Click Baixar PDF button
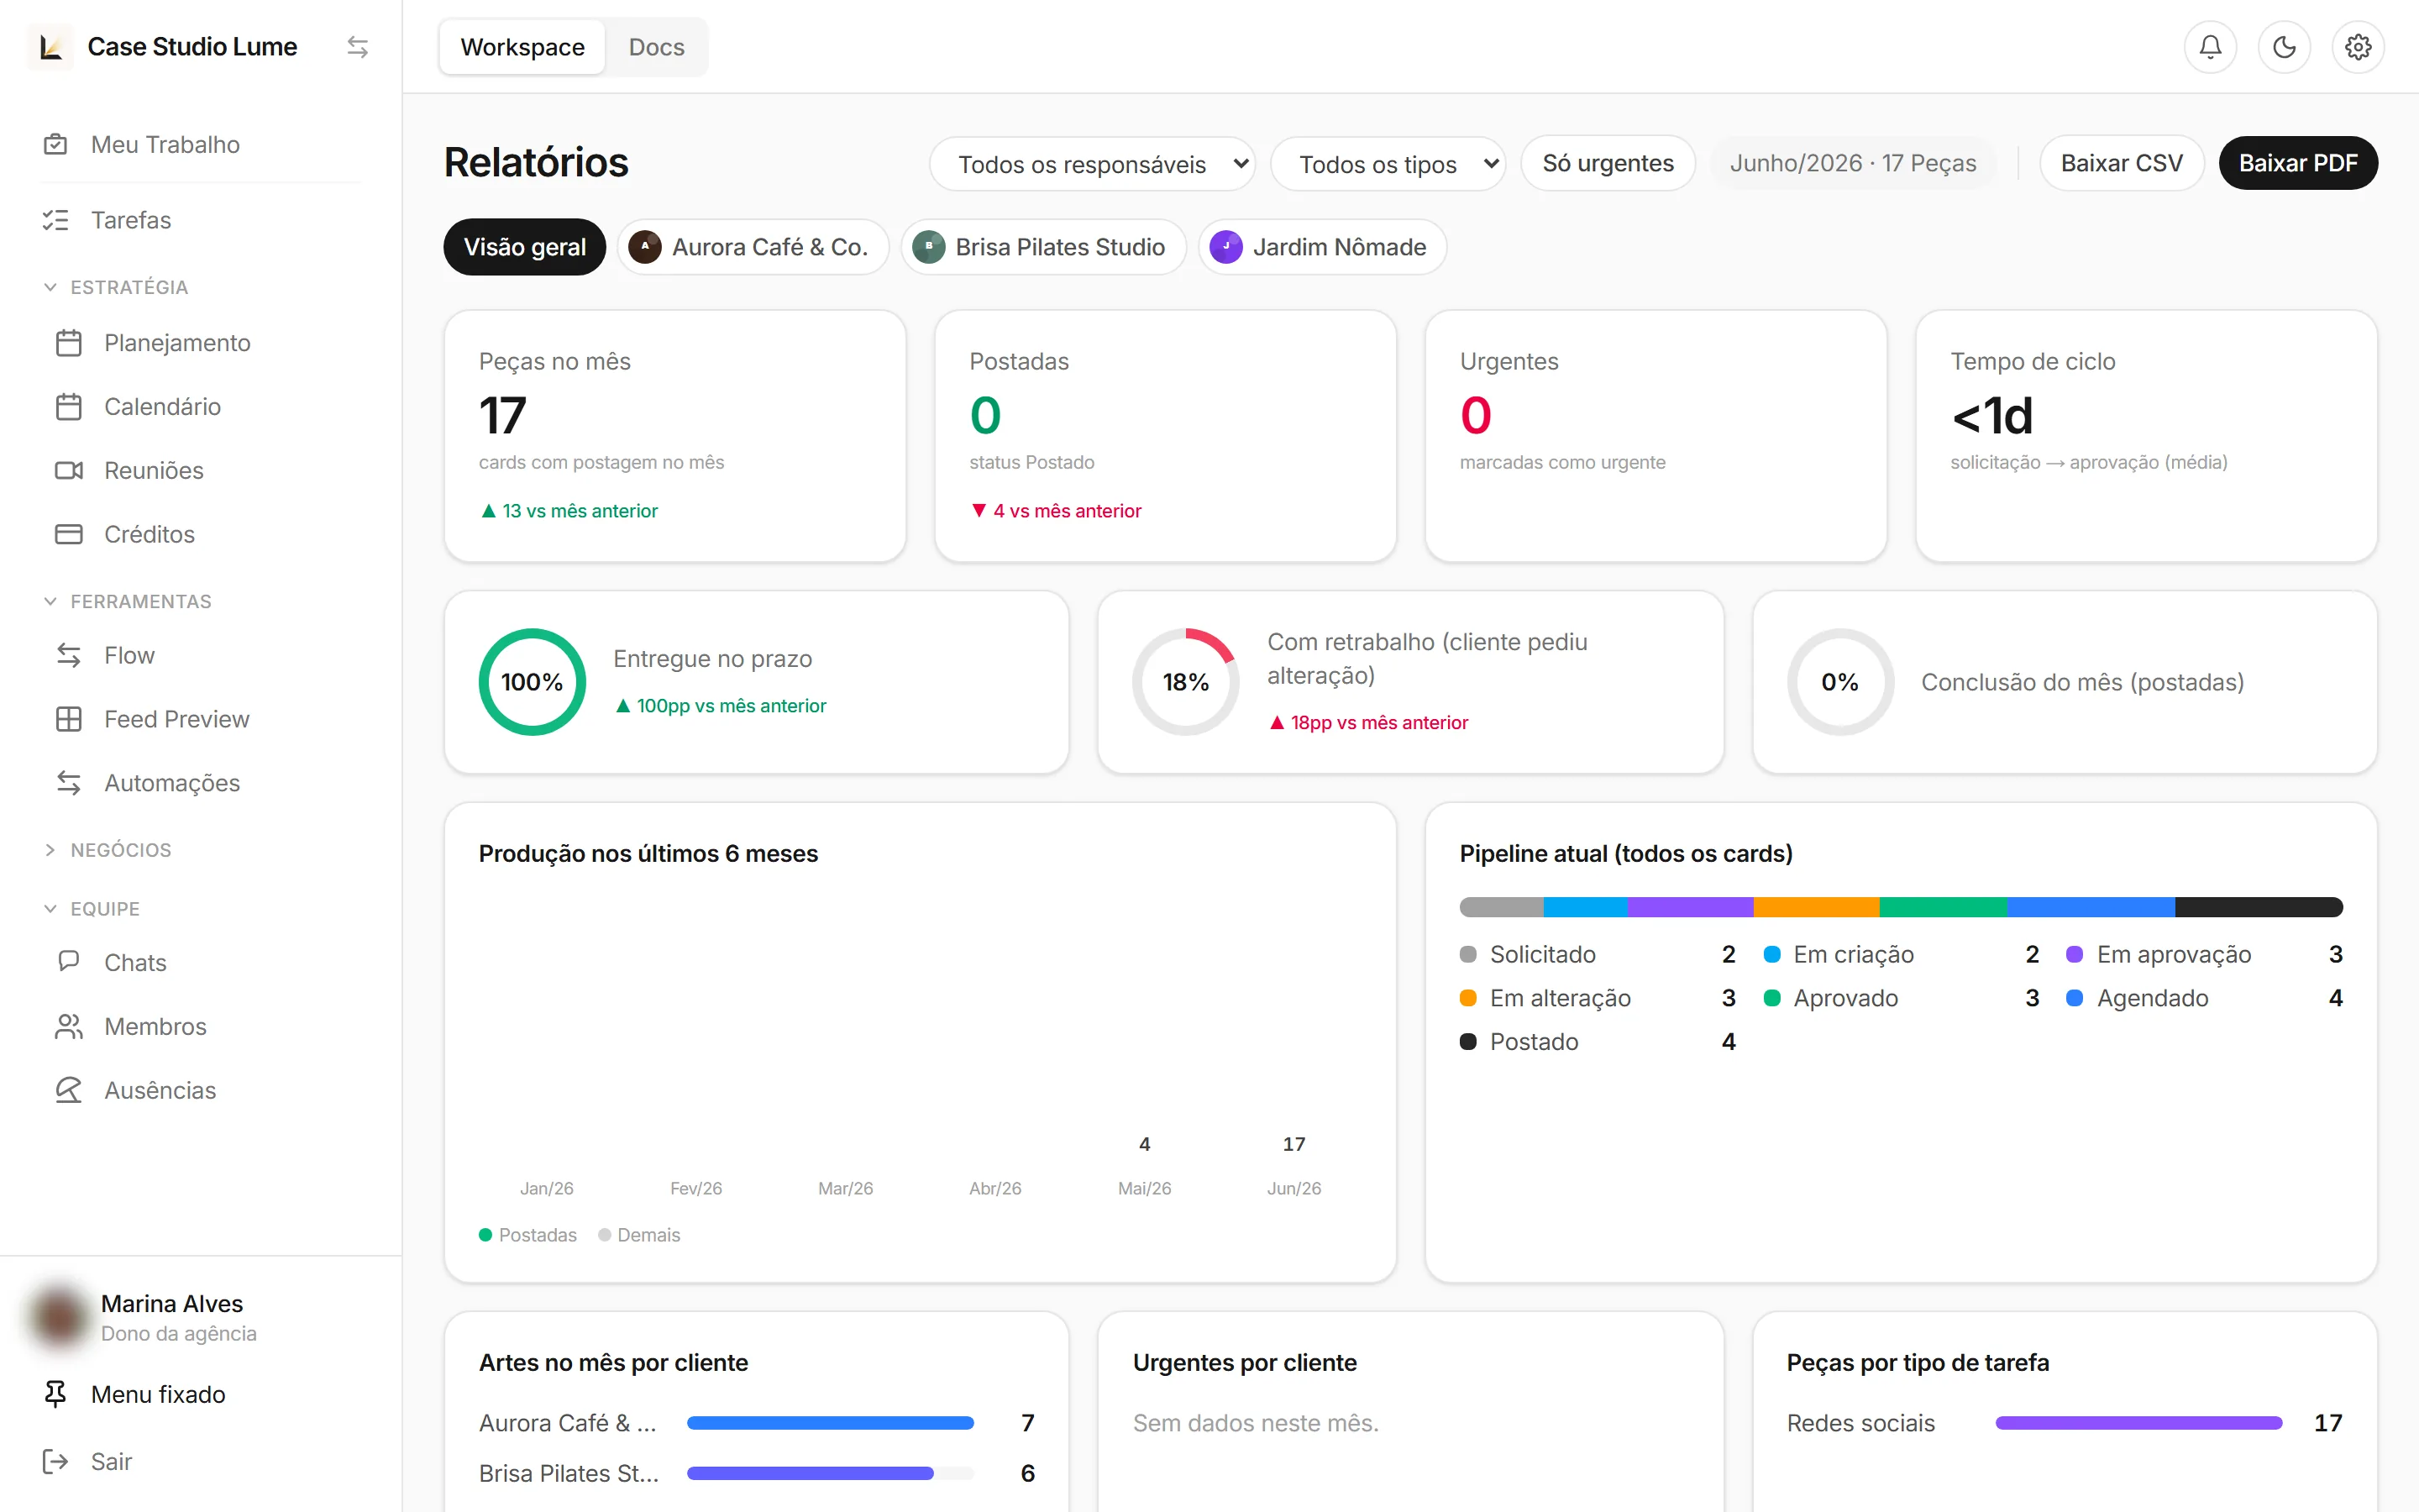This screenshot has height=1512, width=2419. [2298, 163]
